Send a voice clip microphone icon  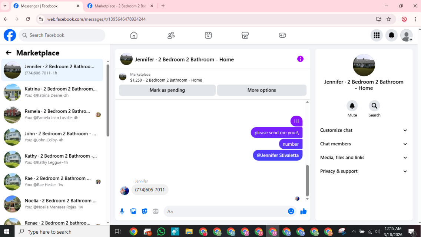coord(122,211)
